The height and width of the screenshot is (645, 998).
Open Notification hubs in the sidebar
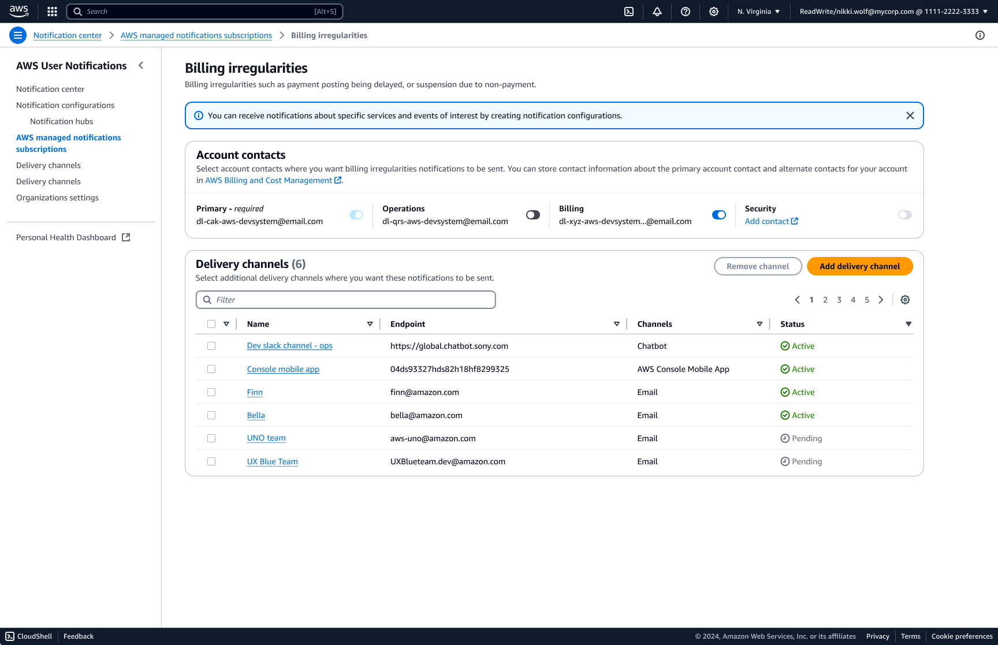[x=61, y=121]
